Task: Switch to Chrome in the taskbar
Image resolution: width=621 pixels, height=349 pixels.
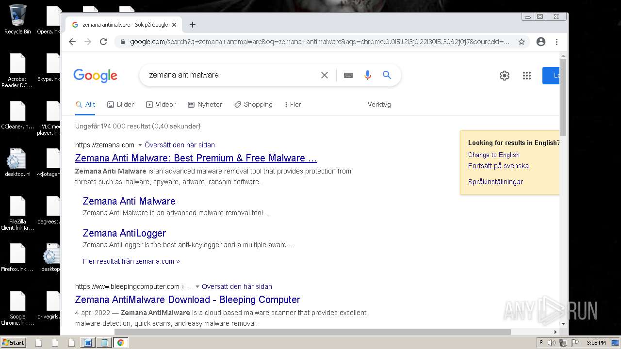Action: (x=120, y=343)
